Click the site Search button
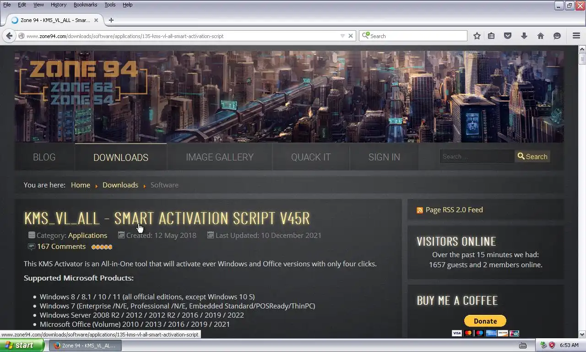 [x=532, y=156]
